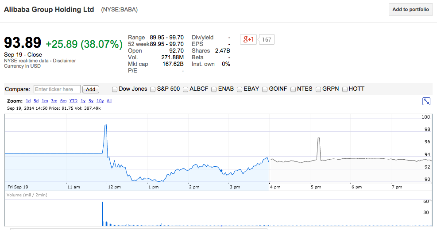Open the 167 plus-one count bubble
Image resolution: width=437 pixels, height=230 pixels.
[267, 39]
